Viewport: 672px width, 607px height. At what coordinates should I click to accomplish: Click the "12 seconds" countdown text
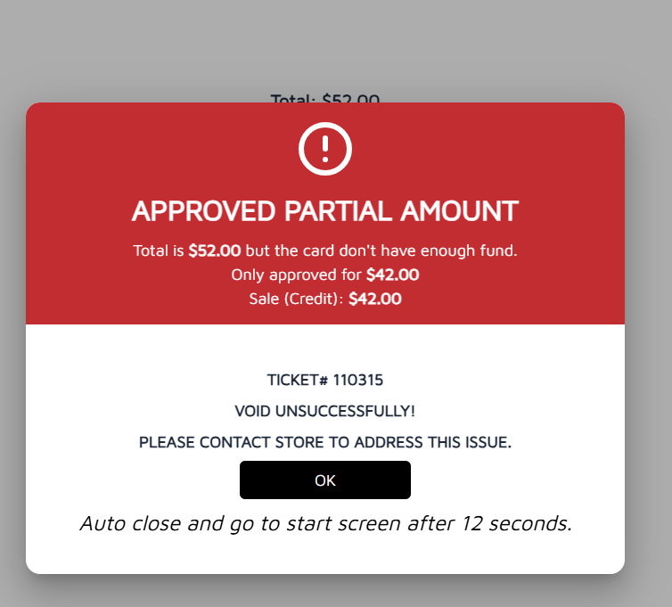(515, 523)
